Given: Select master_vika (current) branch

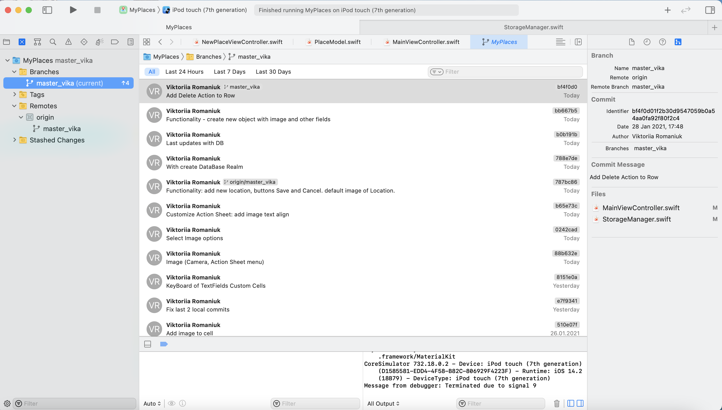Looking at the screenshot, I should point(69,83).
